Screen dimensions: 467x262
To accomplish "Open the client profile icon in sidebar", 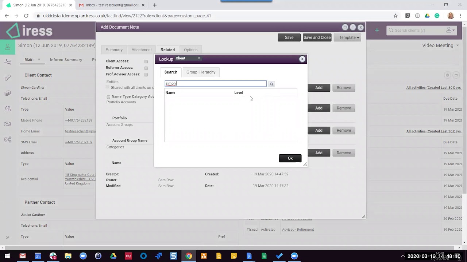I will tap(7, 47).
